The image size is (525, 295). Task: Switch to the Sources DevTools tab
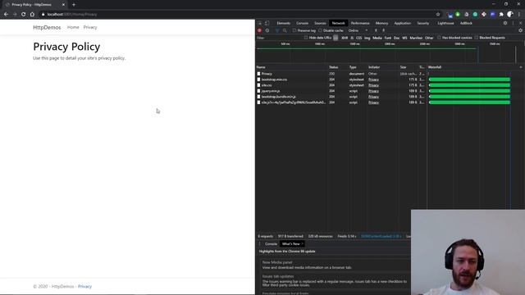click(x=320, y=23)
